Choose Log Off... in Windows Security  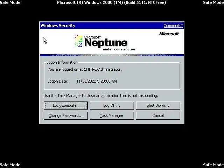112,105
